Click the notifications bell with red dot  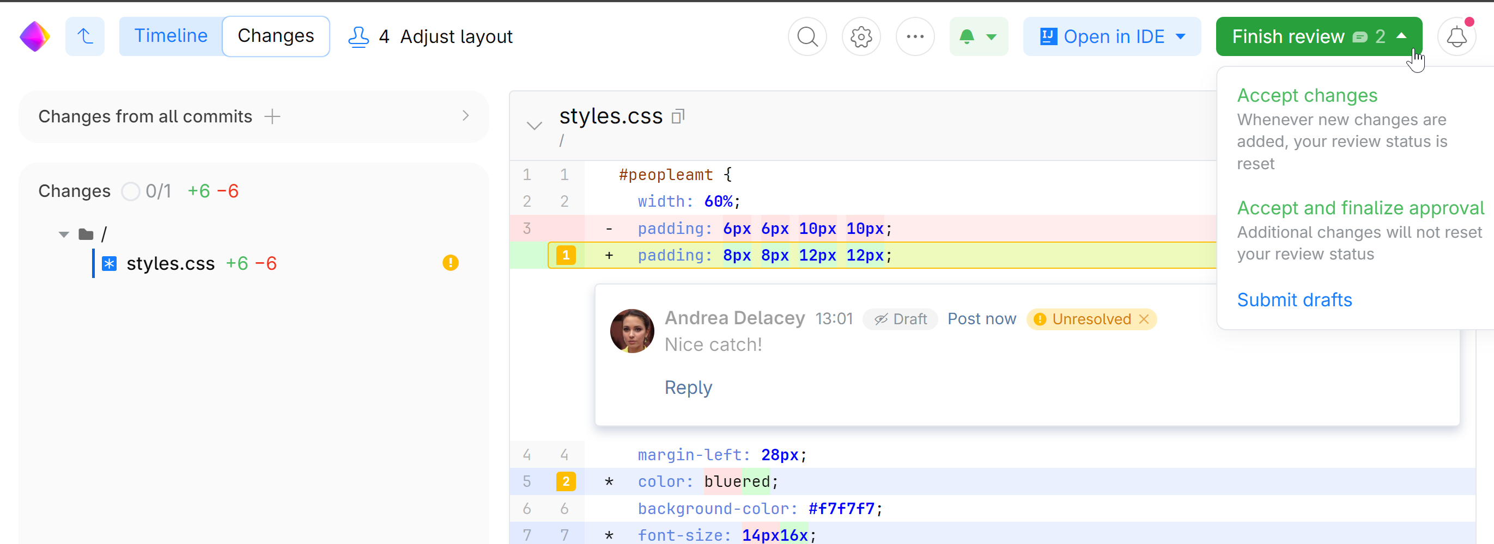click(x=1456, y=36)
